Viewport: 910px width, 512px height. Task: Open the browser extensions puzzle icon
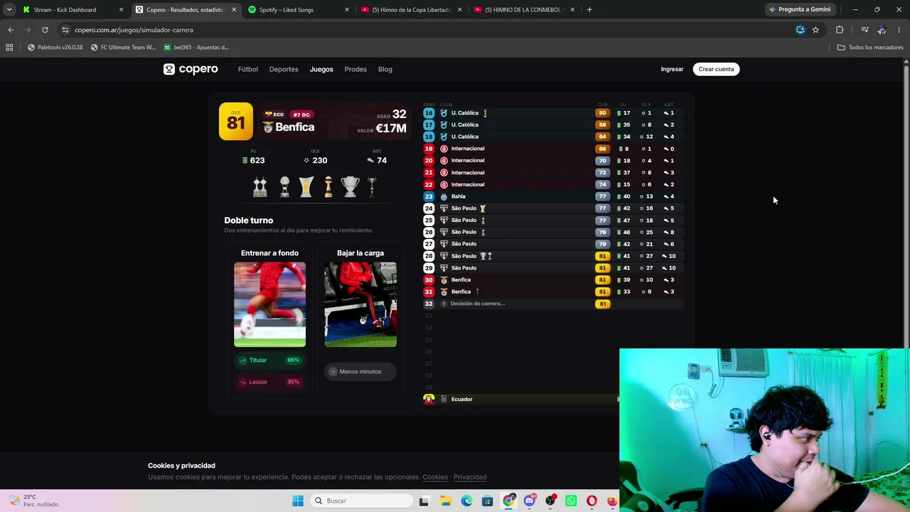tap(840, 30)
